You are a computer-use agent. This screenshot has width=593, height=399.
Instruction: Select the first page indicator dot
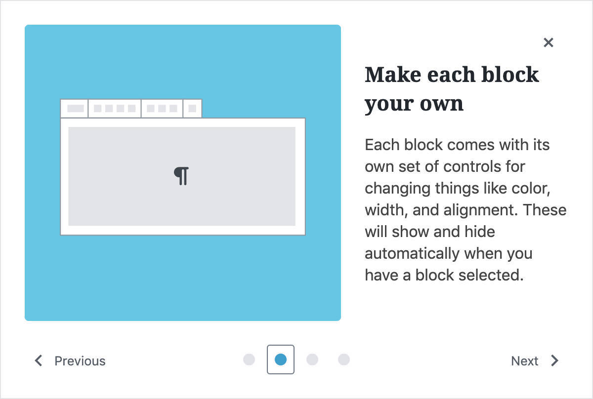click(x=249, y=359)
